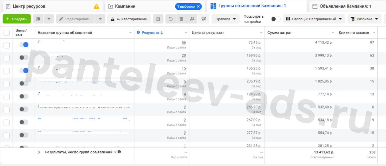
Task: Click the Цена за результат column header
Action: (x=208, y=33)
